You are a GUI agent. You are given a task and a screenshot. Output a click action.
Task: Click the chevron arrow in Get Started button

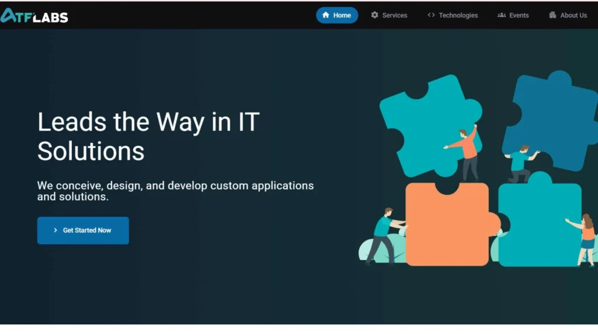[x=55, y=230]
